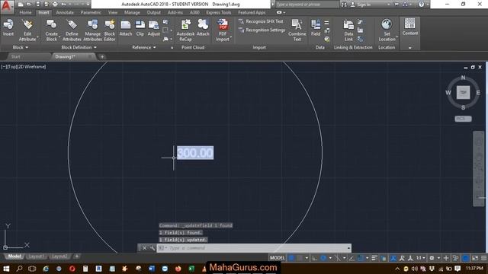
Task: Click the new drawing tab plus button
Action: 102,56
